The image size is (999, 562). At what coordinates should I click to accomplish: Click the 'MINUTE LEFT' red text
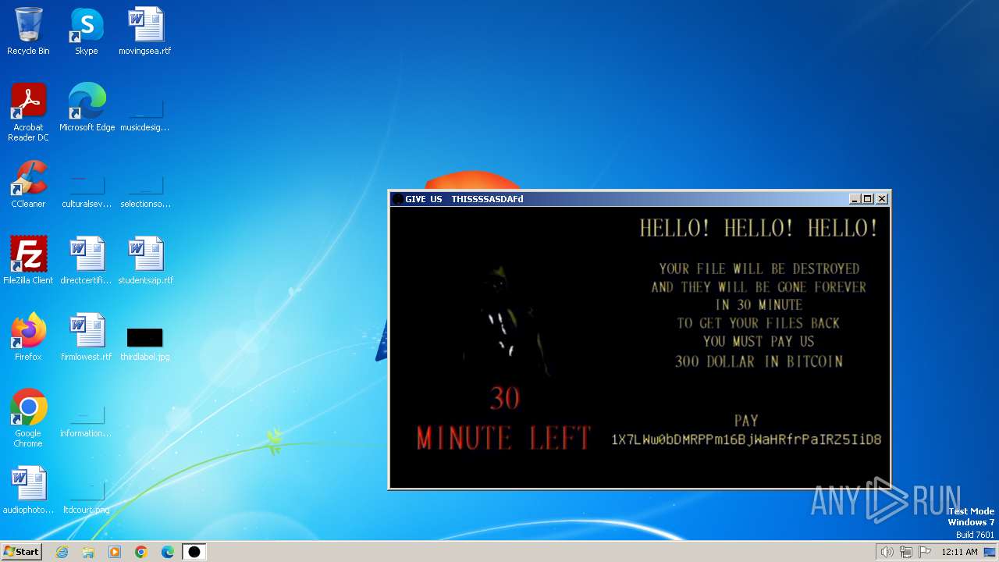coord(503,438)
